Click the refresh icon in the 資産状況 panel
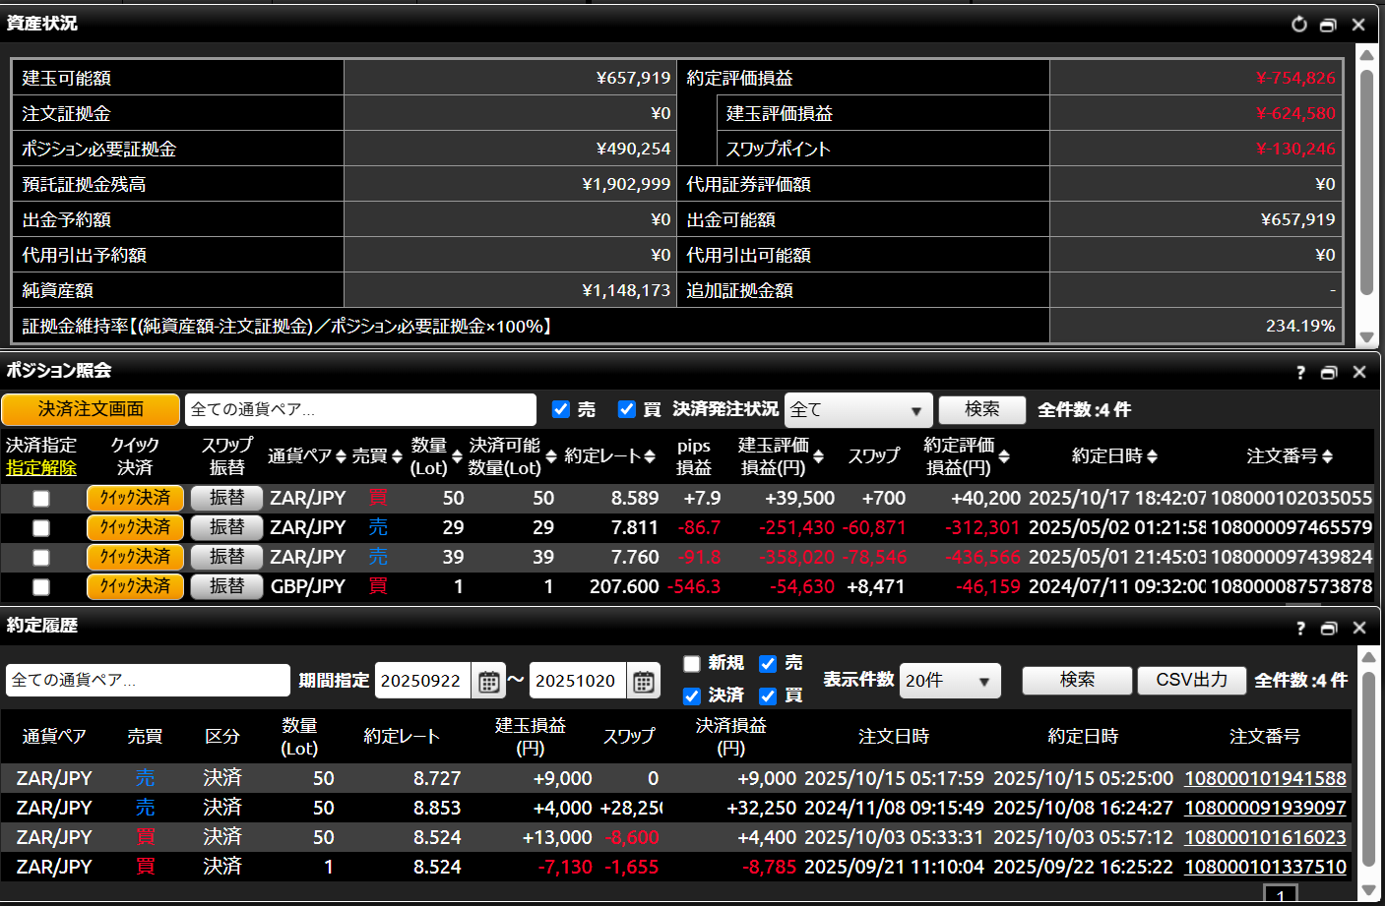The height and width of the screenshot is (906, 1385). point(1299,25)
